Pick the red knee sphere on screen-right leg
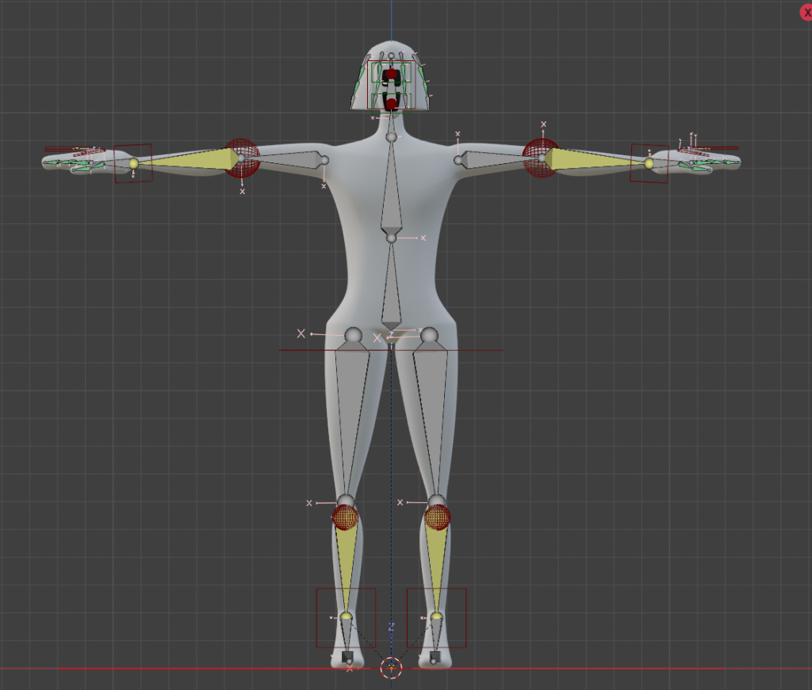This screenshot has width=812, height=690. 437,517
